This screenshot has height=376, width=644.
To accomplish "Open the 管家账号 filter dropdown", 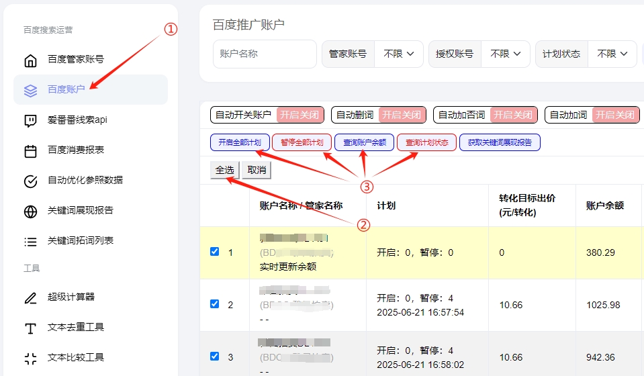I will pos(399,54).
